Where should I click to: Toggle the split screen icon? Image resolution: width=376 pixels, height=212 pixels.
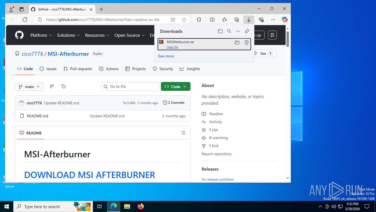[x=212, y=20]
